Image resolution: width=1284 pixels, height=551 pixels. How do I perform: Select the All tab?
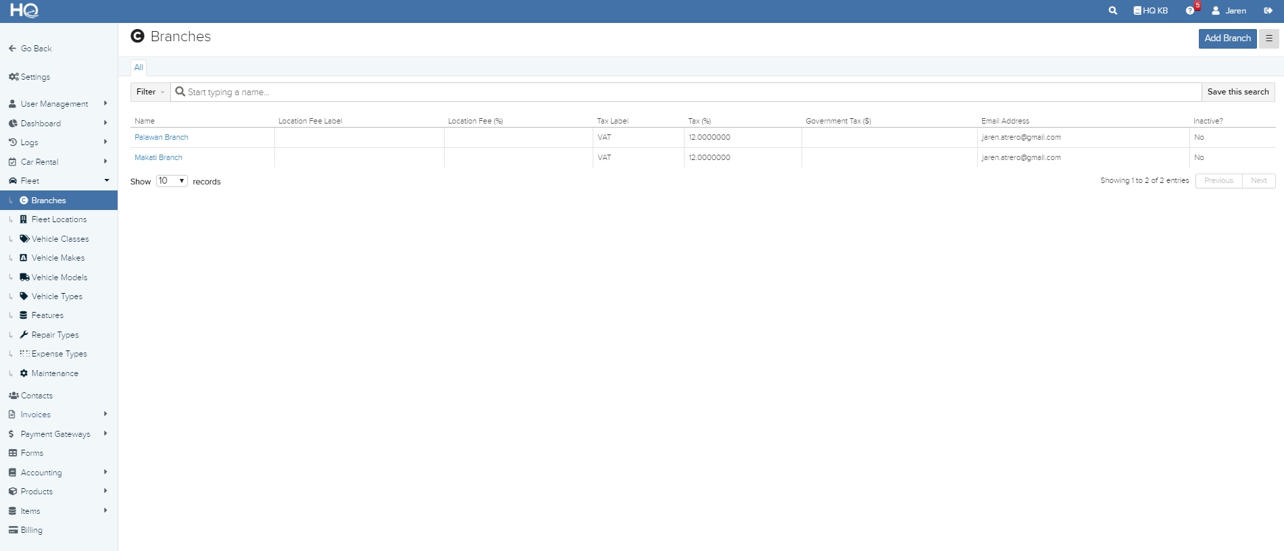[x=139, y=68]
